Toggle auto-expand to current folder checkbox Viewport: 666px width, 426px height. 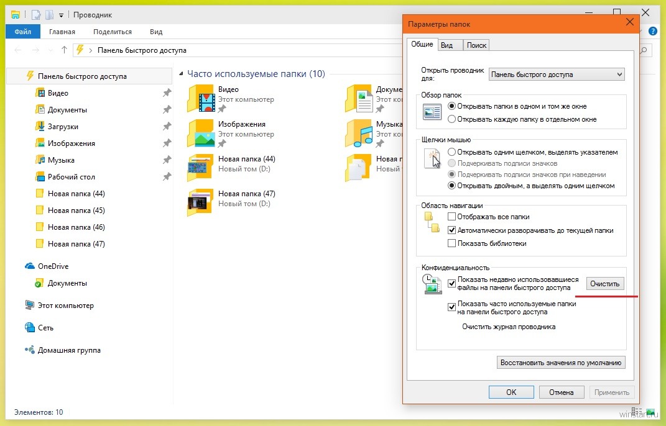point(452,230)
